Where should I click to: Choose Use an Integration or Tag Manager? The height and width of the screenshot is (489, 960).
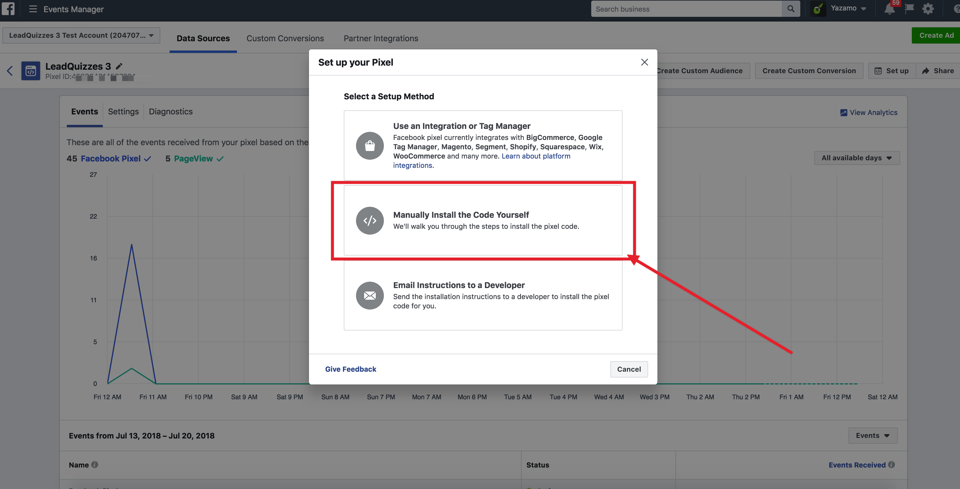483,145
